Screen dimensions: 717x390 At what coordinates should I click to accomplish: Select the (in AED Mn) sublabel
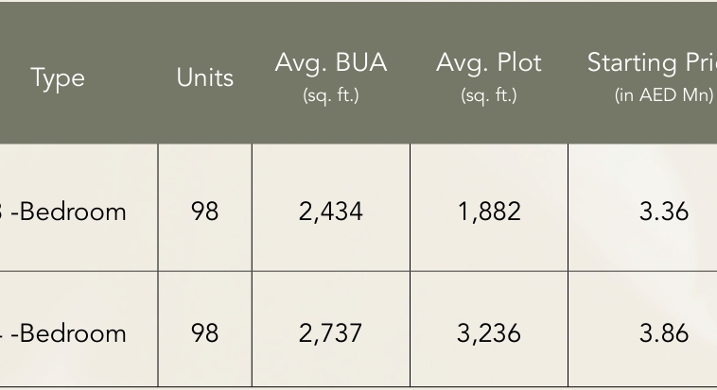point(663,95)
